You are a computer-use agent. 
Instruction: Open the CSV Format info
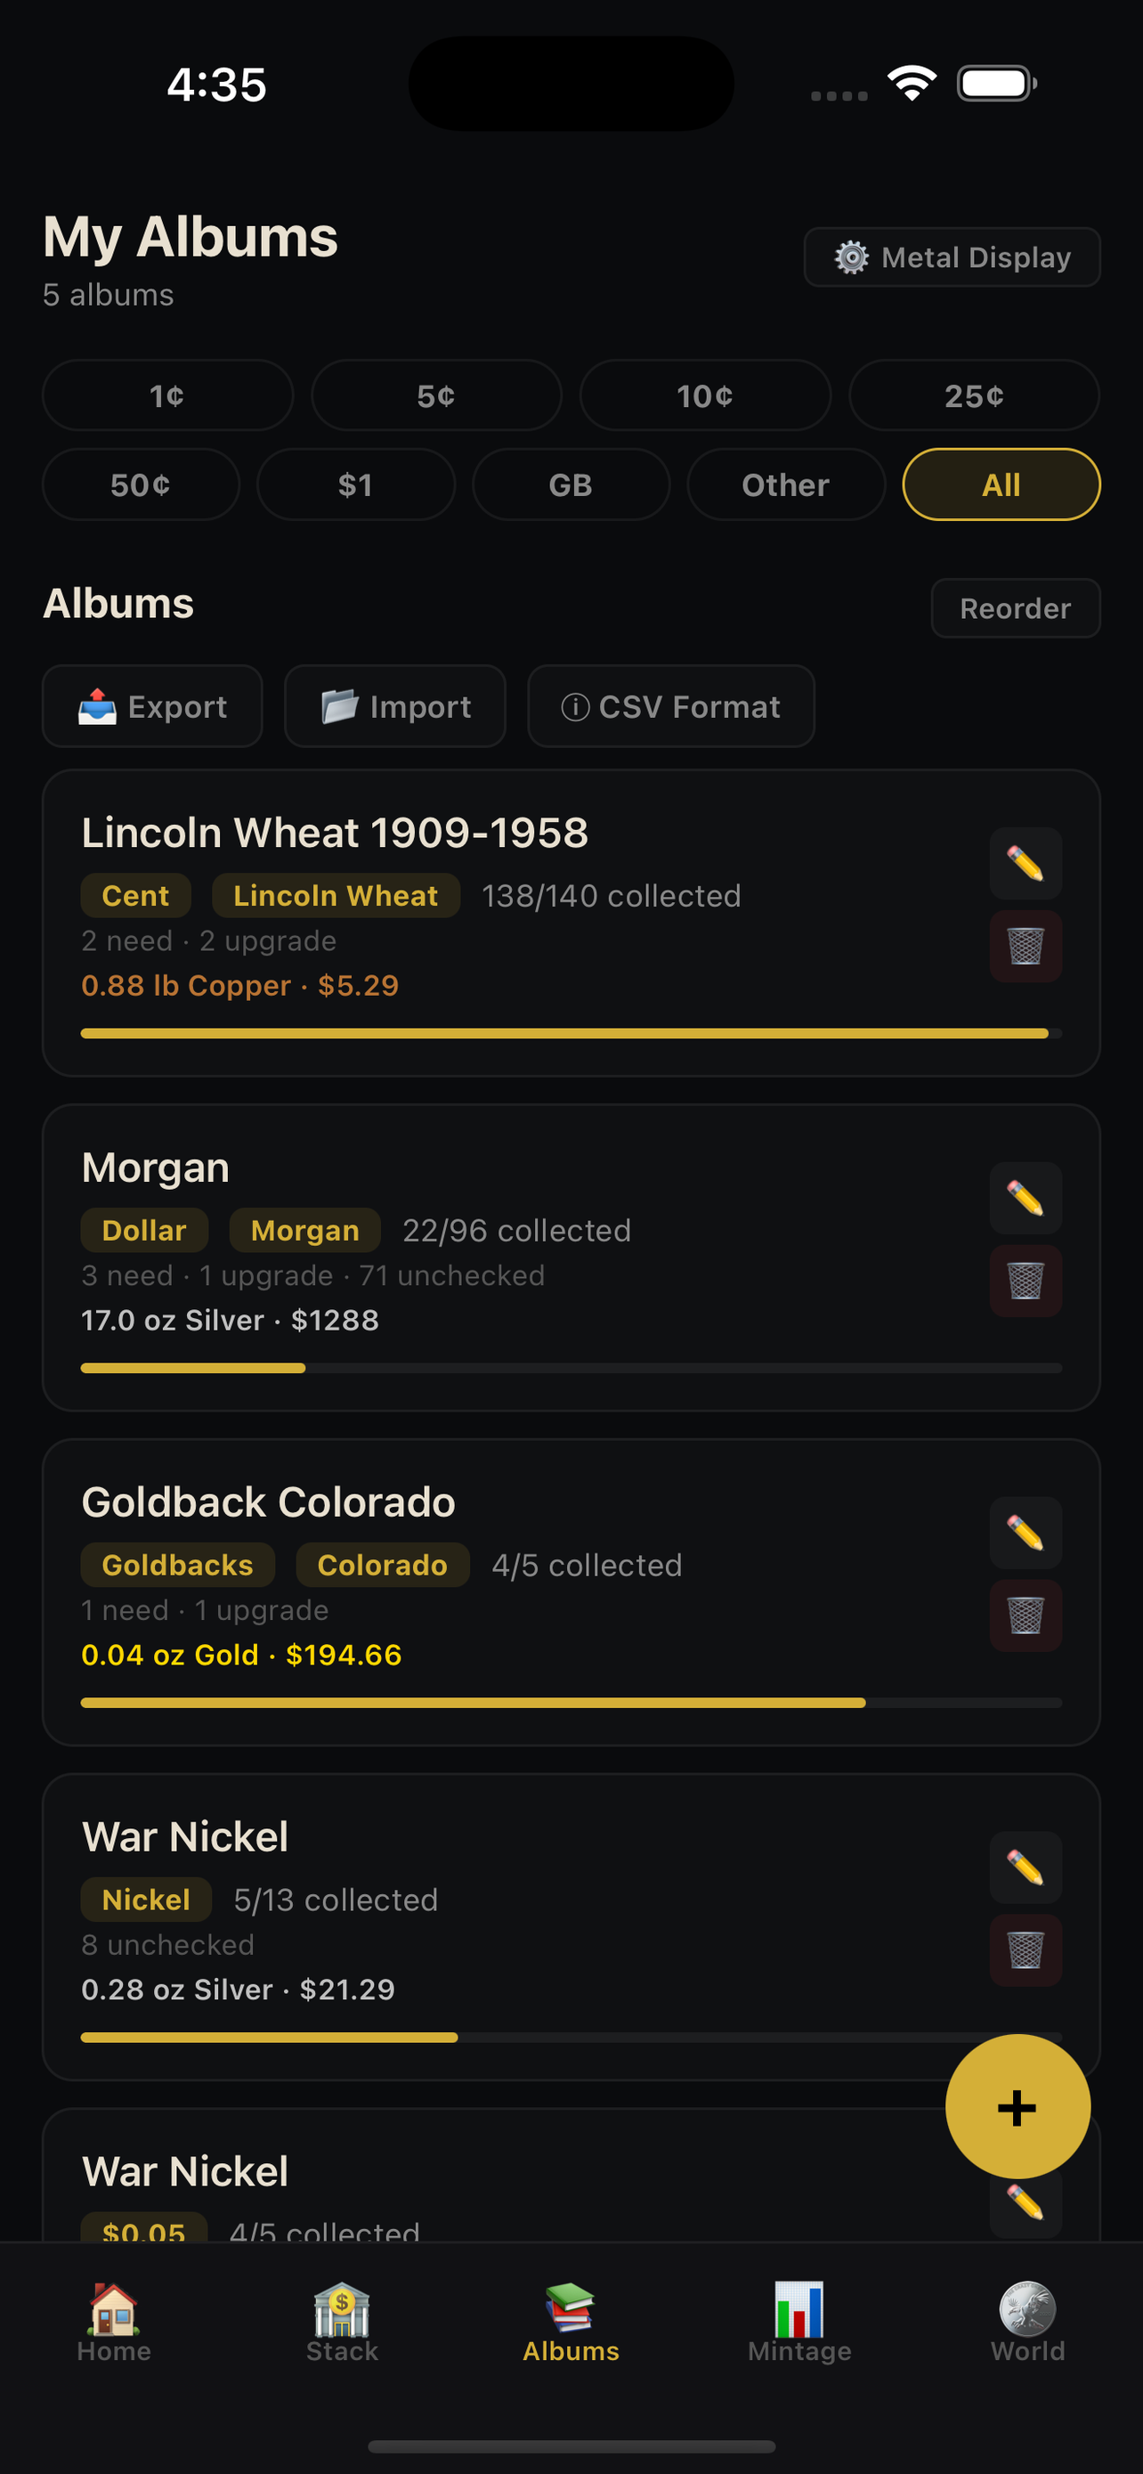[x=670, y=707]
